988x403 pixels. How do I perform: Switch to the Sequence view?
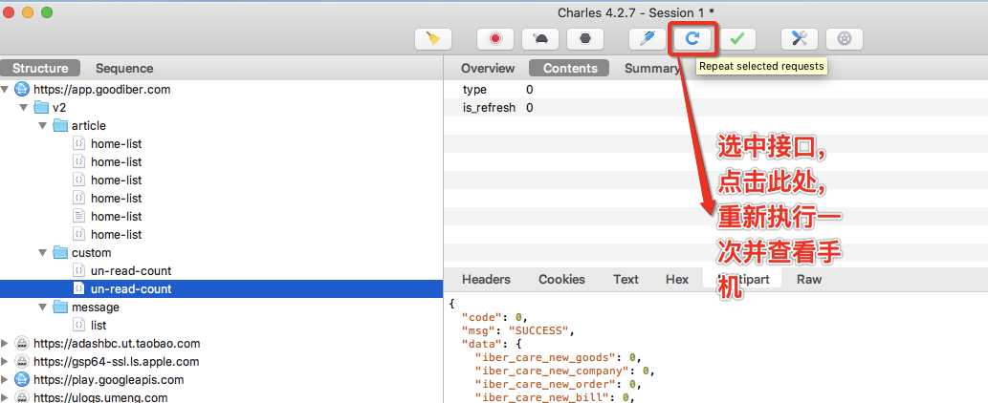[x=124, y=68]
